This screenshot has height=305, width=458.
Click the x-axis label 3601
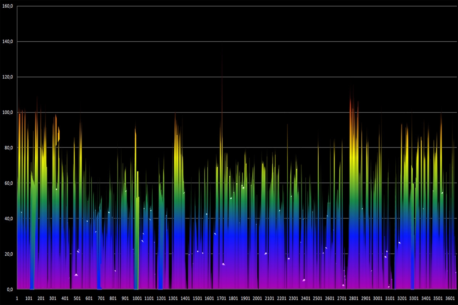click(x=450, y=299)
